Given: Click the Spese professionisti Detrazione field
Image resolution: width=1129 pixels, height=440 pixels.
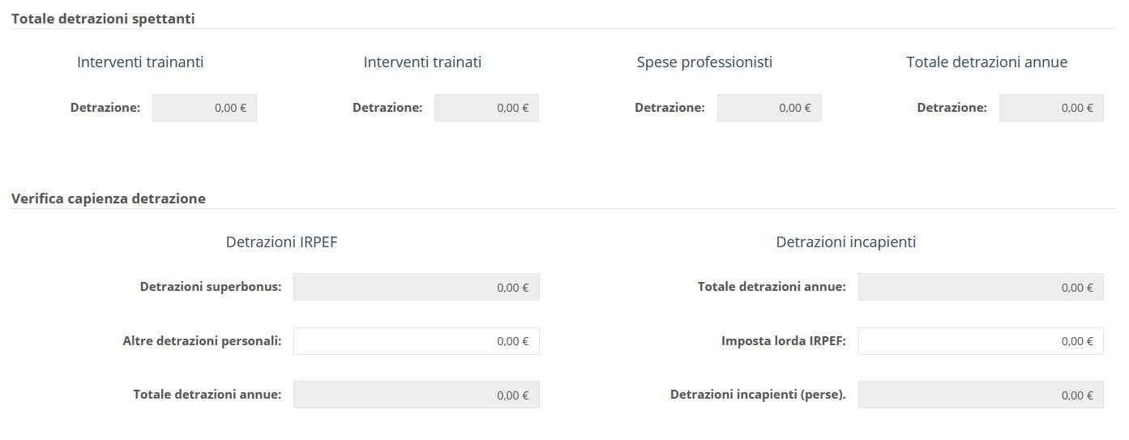Looking at the screenshot, I should click(x=769, y=108).
